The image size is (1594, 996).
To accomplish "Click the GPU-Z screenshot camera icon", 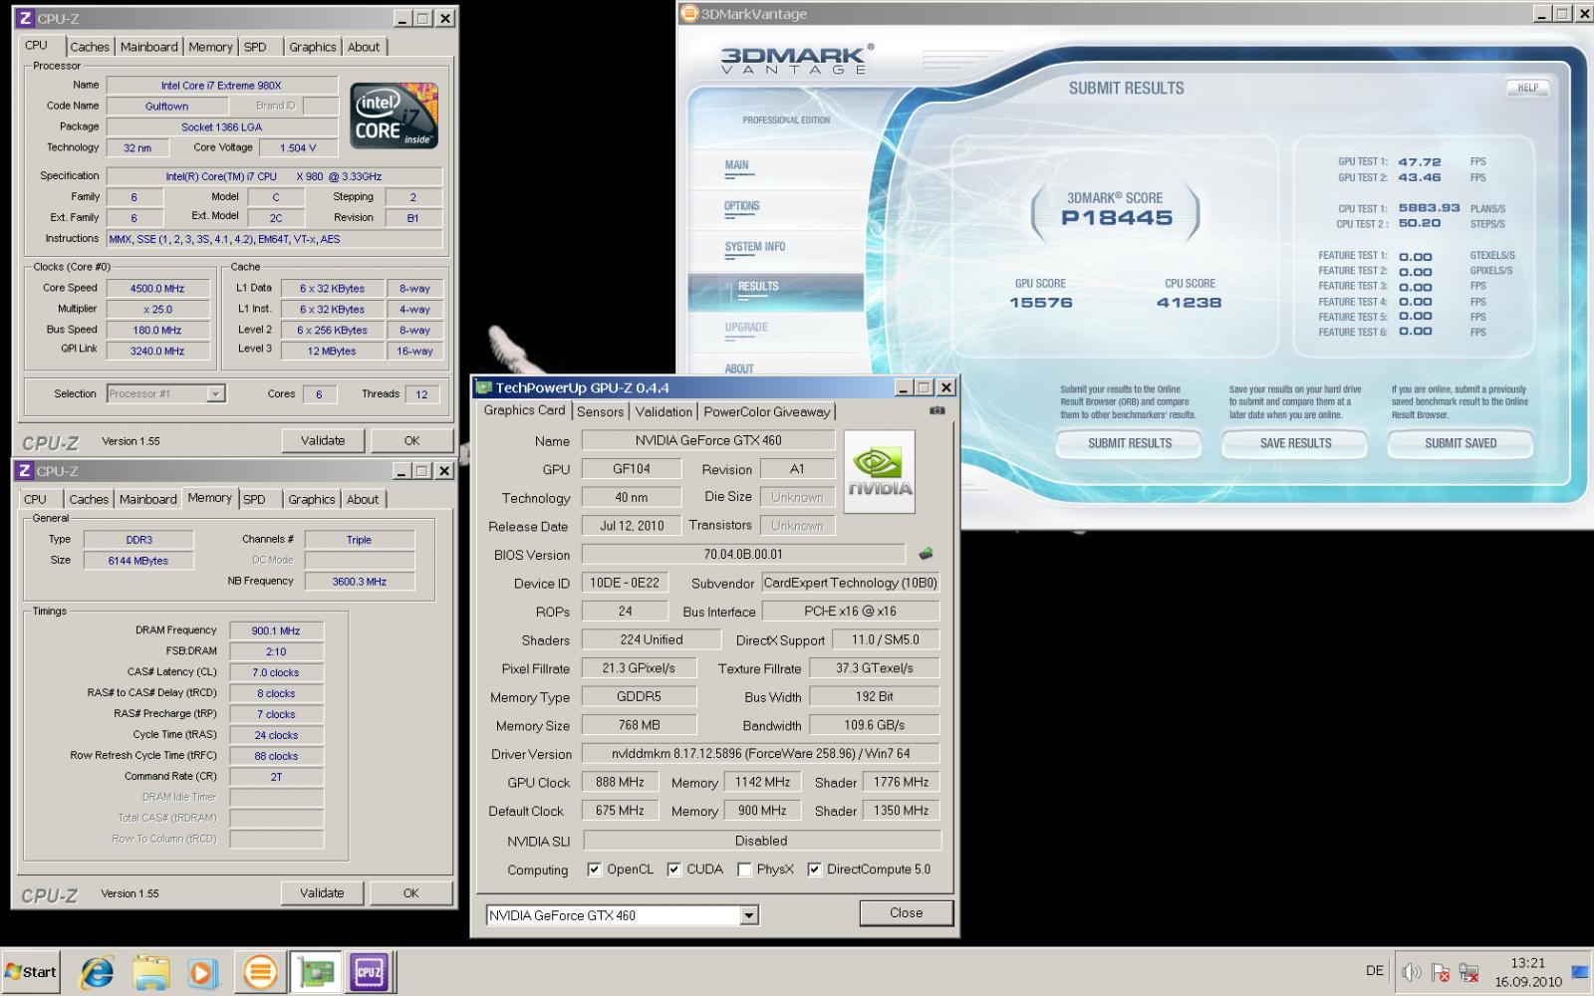I will [936, 410].
